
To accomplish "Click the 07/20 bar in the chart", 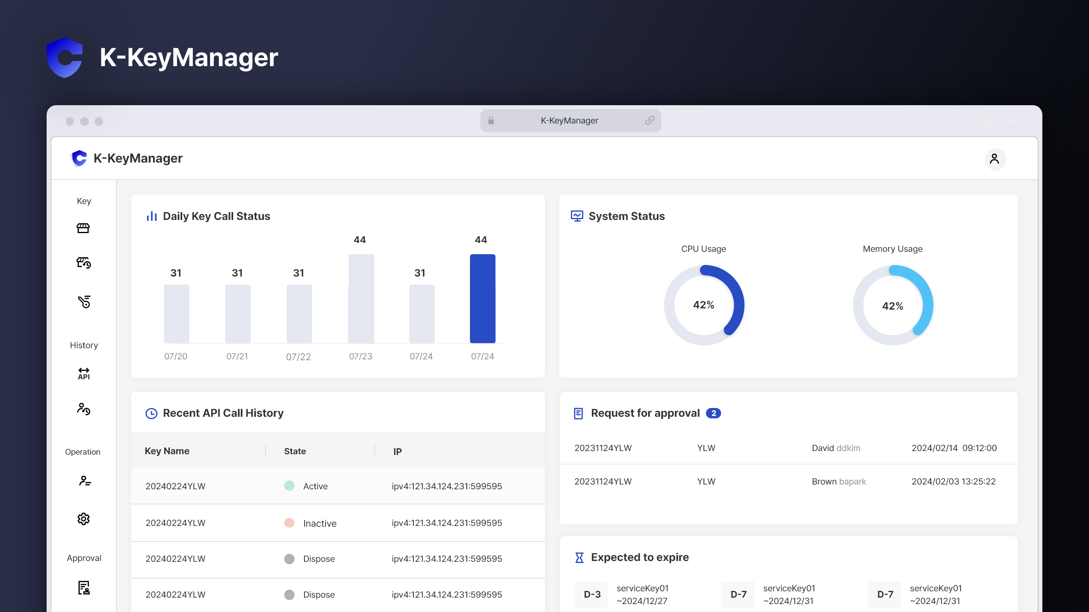I will coord(176,314).
